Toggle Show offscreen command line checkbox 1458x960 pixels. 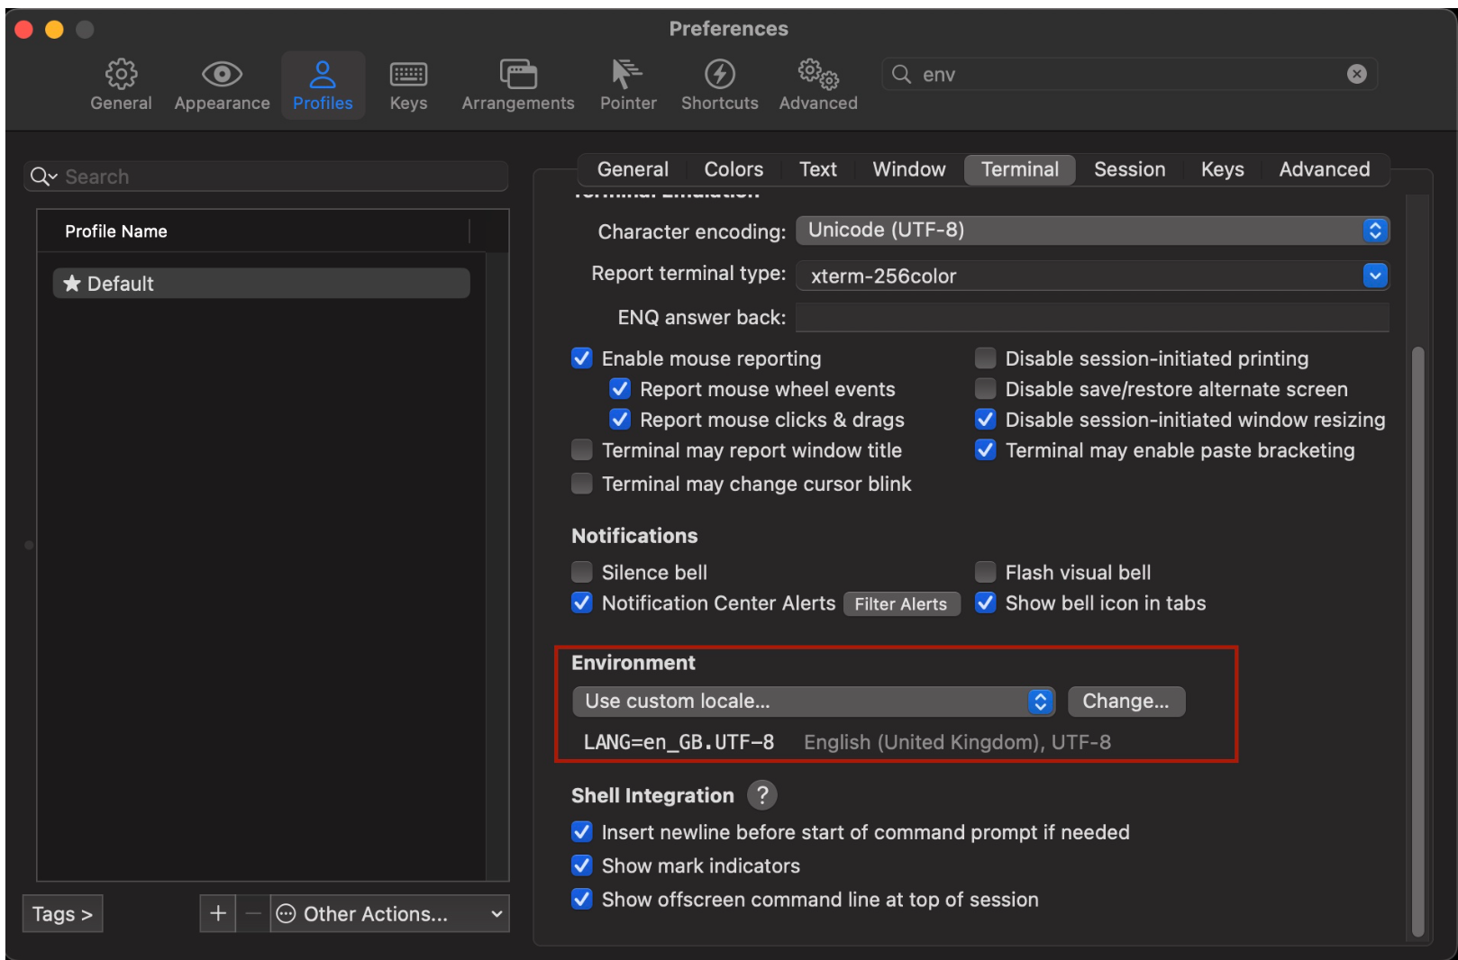[x=582, y=900]
